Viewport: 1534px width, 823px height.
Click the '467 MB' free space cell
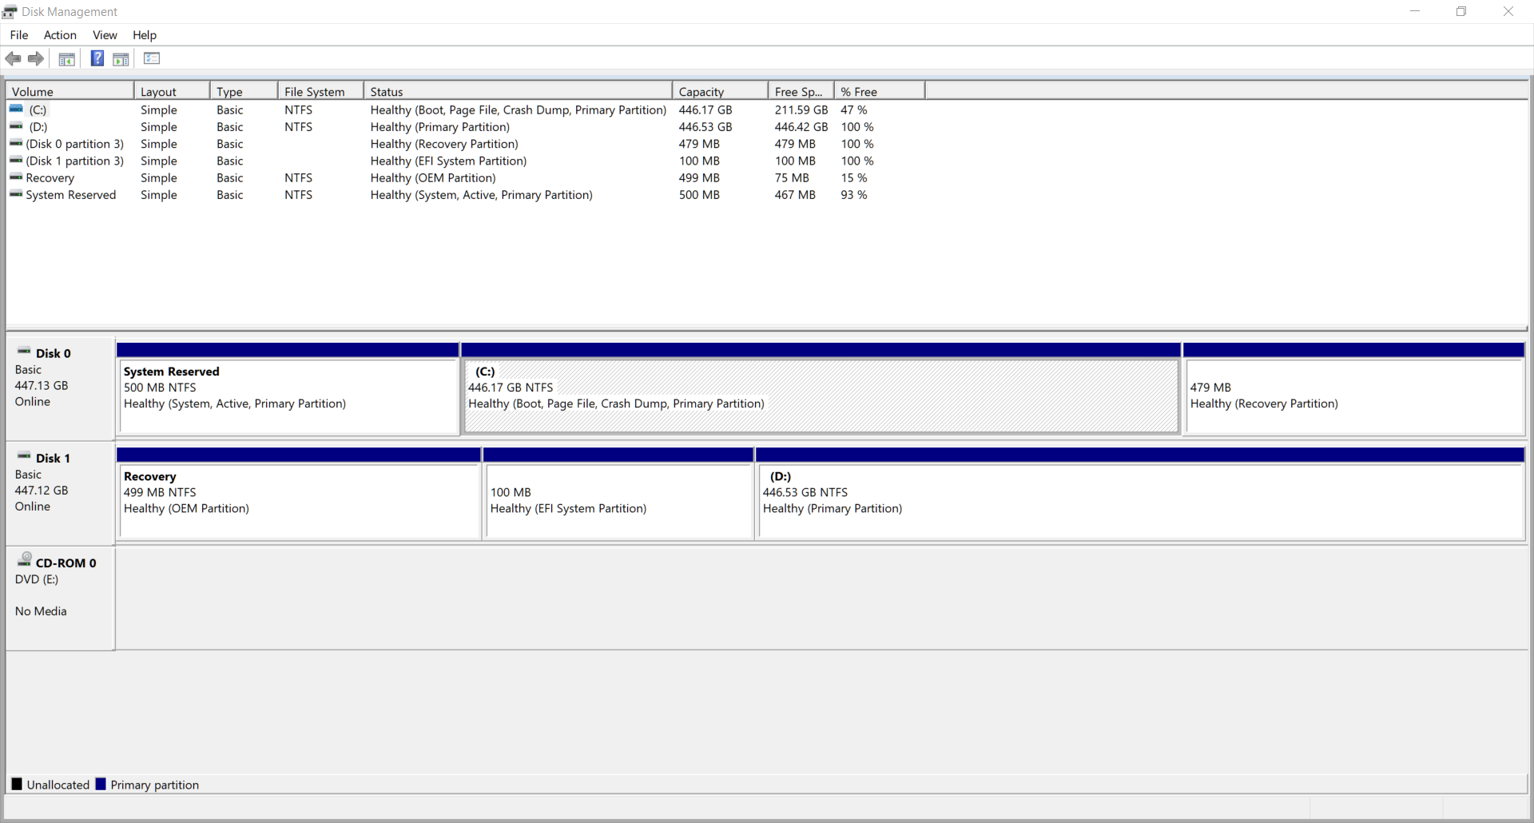click(x=795, y=194)
